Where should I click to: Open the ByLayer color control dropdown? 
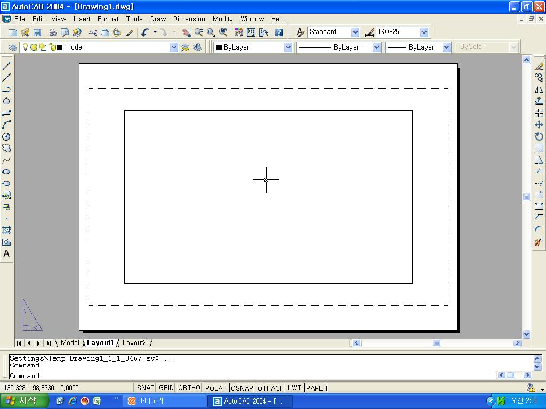[x=288, y=47]
